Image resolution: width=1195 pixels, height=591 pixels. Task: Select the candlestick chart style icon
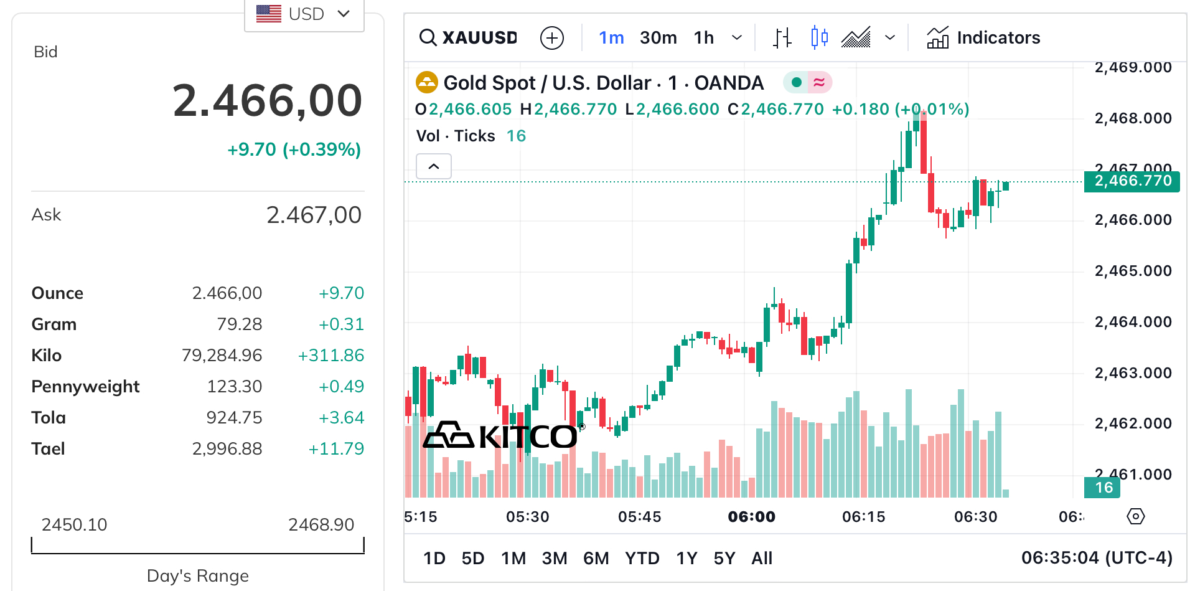point(820,38)
